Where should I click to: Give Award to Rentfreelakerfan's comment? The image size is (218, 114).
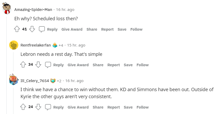(x=78, y=65)
